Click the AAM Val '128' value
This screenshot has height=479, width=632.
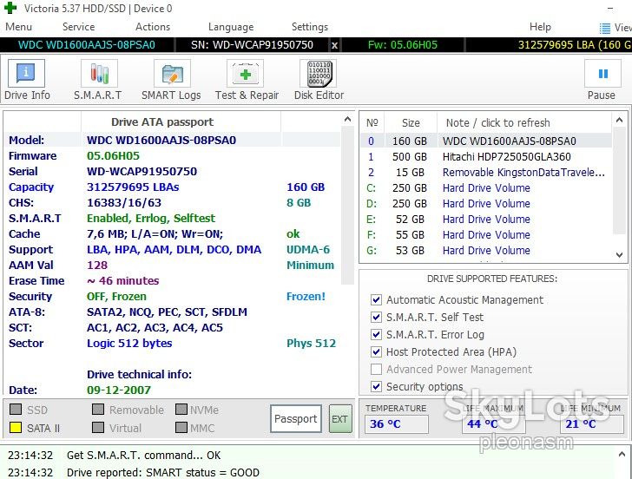point(97,265)
